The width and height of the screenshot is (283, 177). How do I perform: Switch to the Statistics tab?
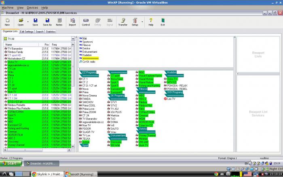point(51,32)
